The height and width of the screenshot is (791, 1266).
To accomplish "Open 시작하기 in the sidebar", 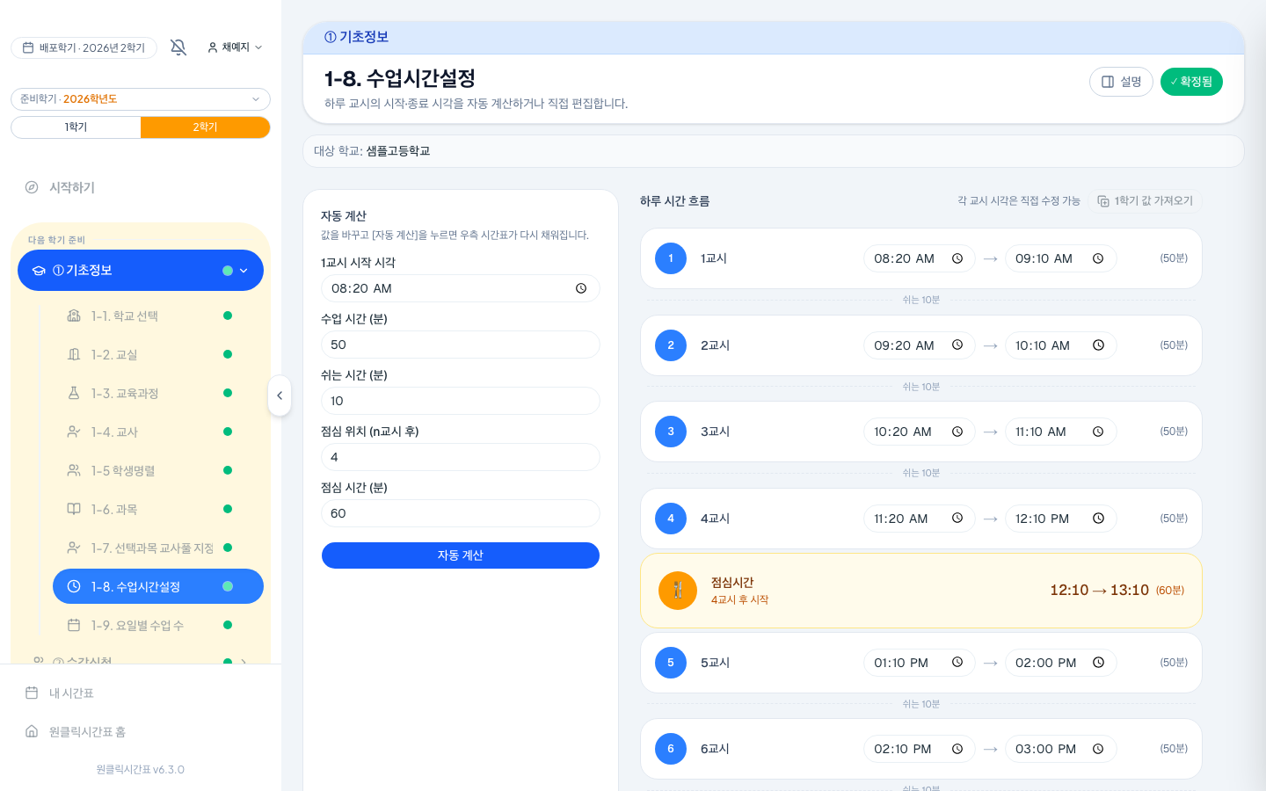I will pyautogui.click(x=141, y=187).
